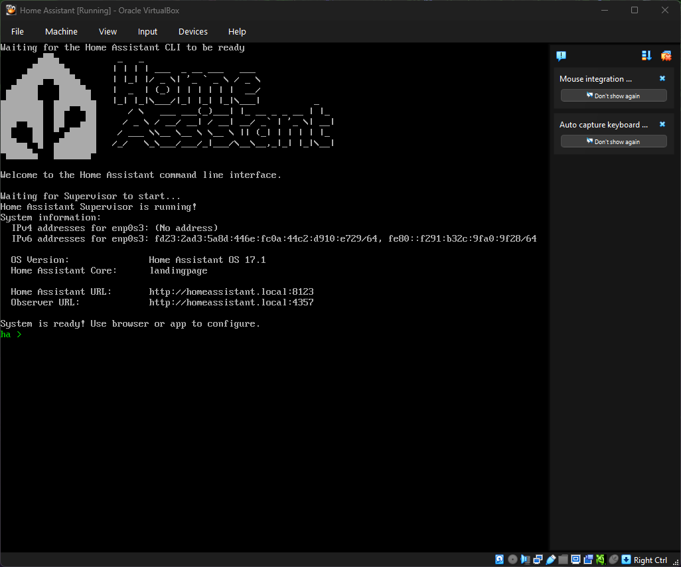Click the mouse integration status icon
The height and width of the screenshot is (567, 681).
point(613,560)
